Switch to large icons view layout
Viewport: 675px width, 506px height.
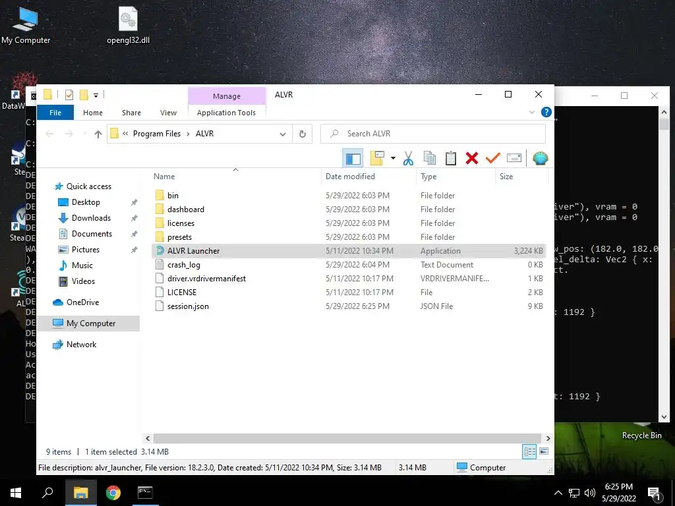pos(544,451)
